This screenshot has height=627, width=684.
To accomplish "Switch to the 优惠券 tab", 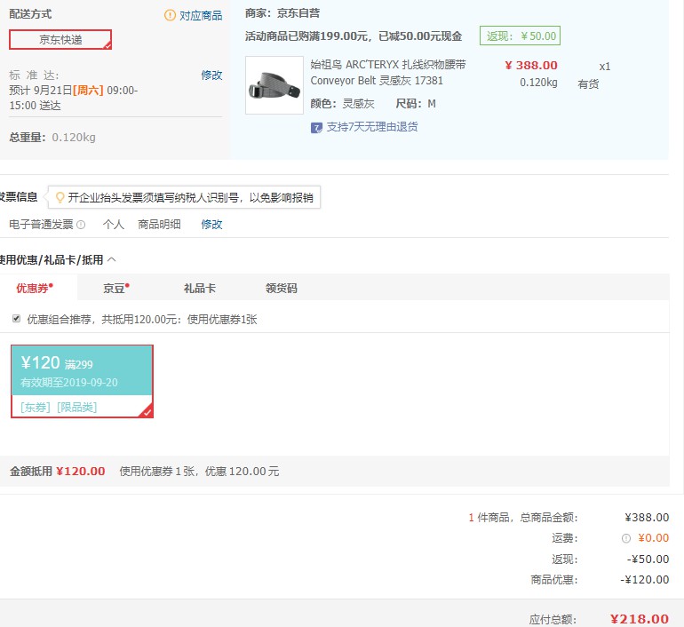I will 35,288.
